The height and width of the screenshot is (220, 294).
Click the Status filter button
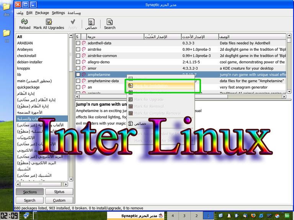(59, 192)
